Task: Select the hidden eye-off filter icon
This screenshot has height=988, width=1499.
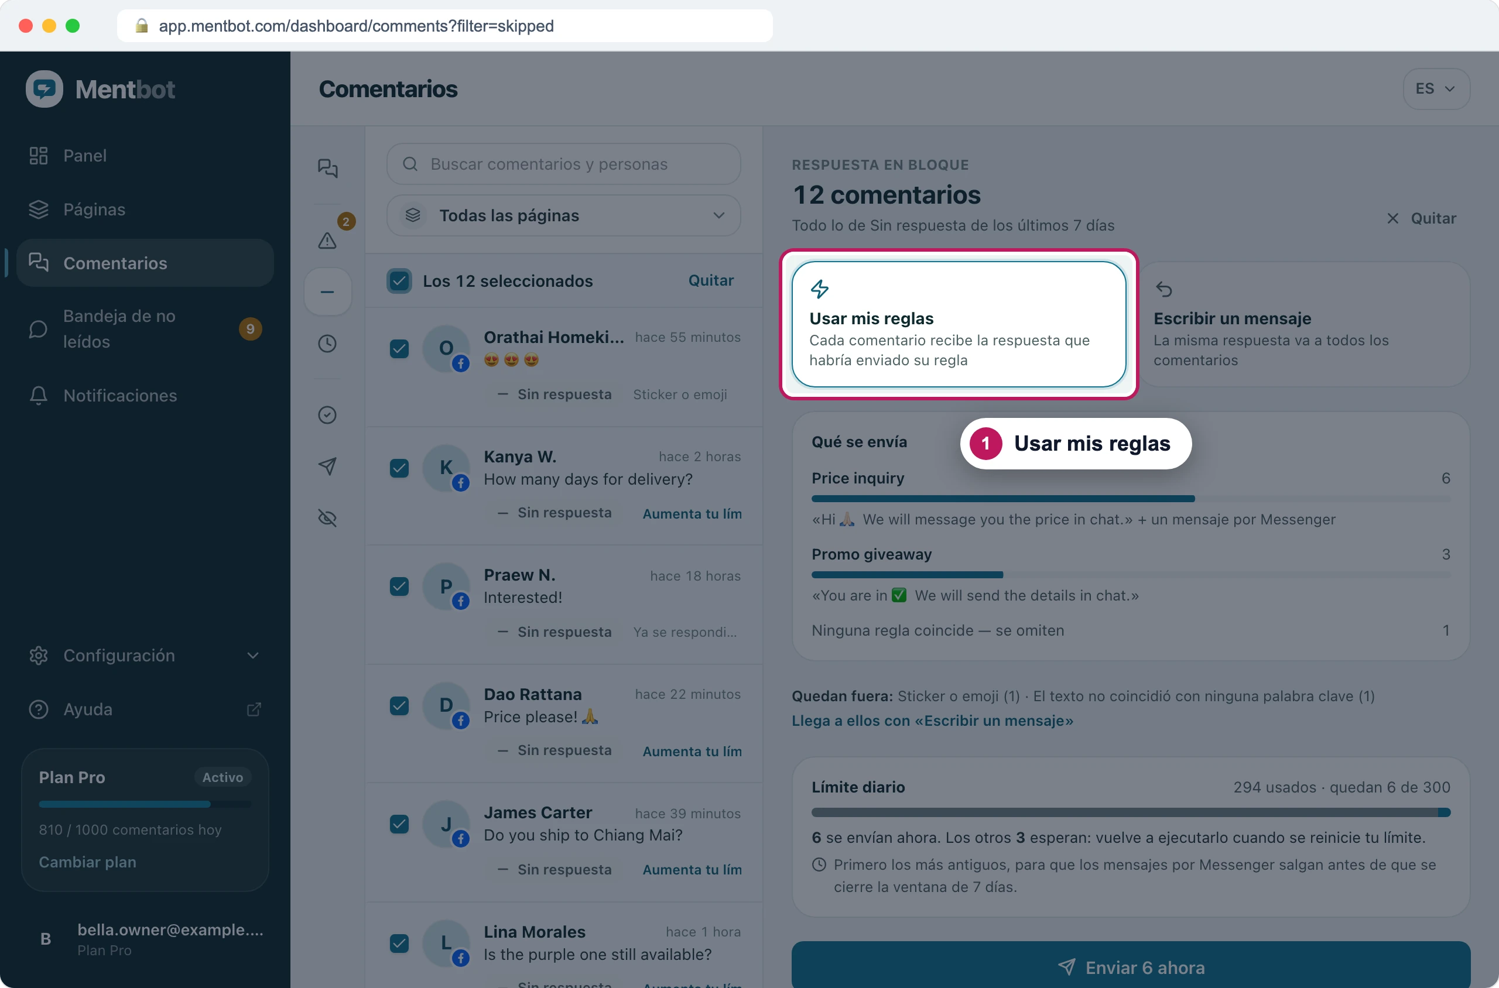Action: 327,518
